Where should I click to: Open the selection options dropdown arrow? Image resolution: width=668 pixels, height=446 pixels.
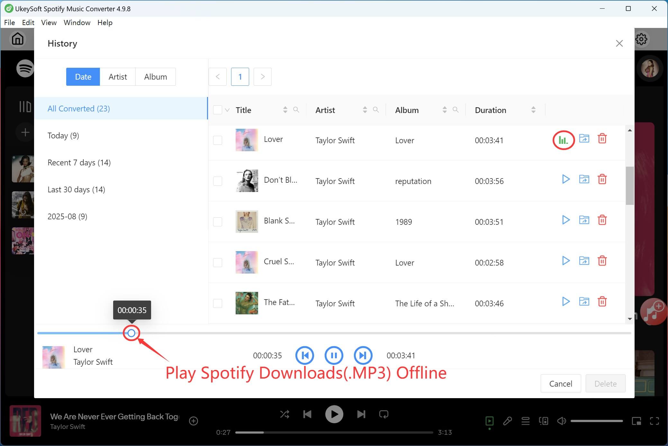[227, 110]
